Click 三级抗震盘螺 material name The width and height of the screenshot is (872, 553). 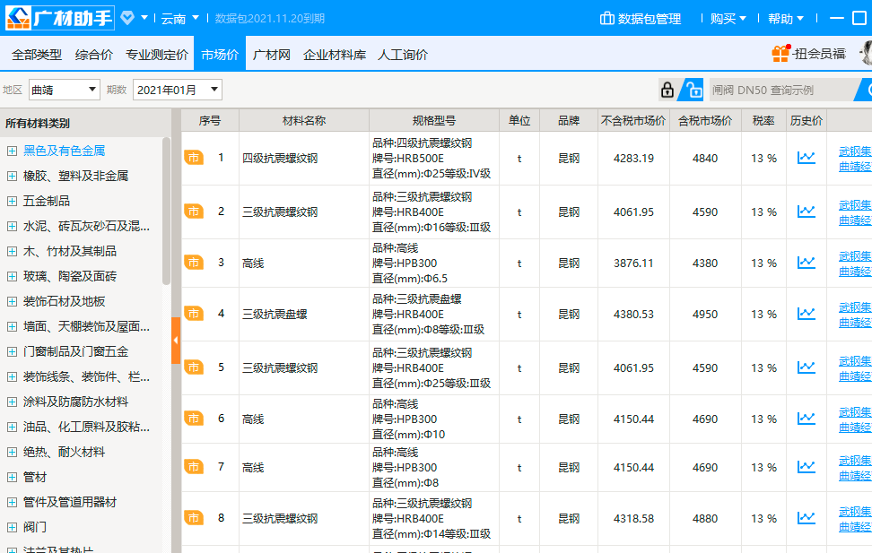275,315
